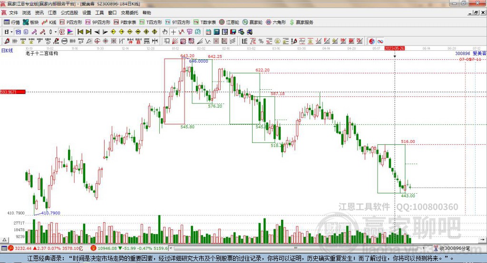Toggle the colored flag icon
Image resolution: width=487 pixels, height=263 pixels.
tap(70, 32)
